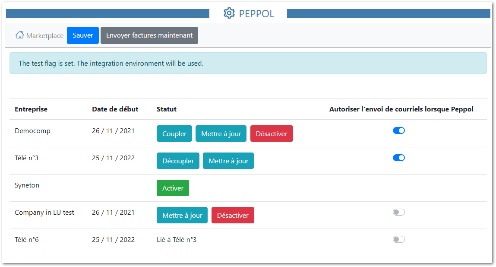Click the Entreprise column header
This screenshot has height=267, width=496.
pyautogui.click(x=31, y=109)
